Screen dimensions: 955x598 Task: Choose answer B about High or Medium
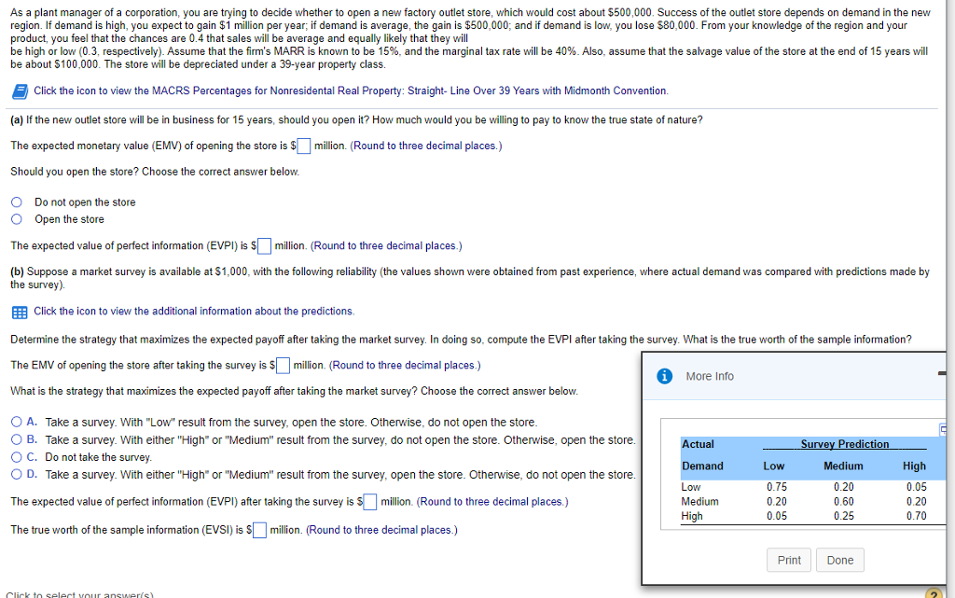tap(17, 439)
